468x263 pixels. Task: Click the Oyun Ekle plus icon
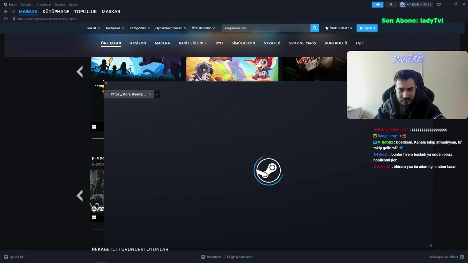(6, 257)
